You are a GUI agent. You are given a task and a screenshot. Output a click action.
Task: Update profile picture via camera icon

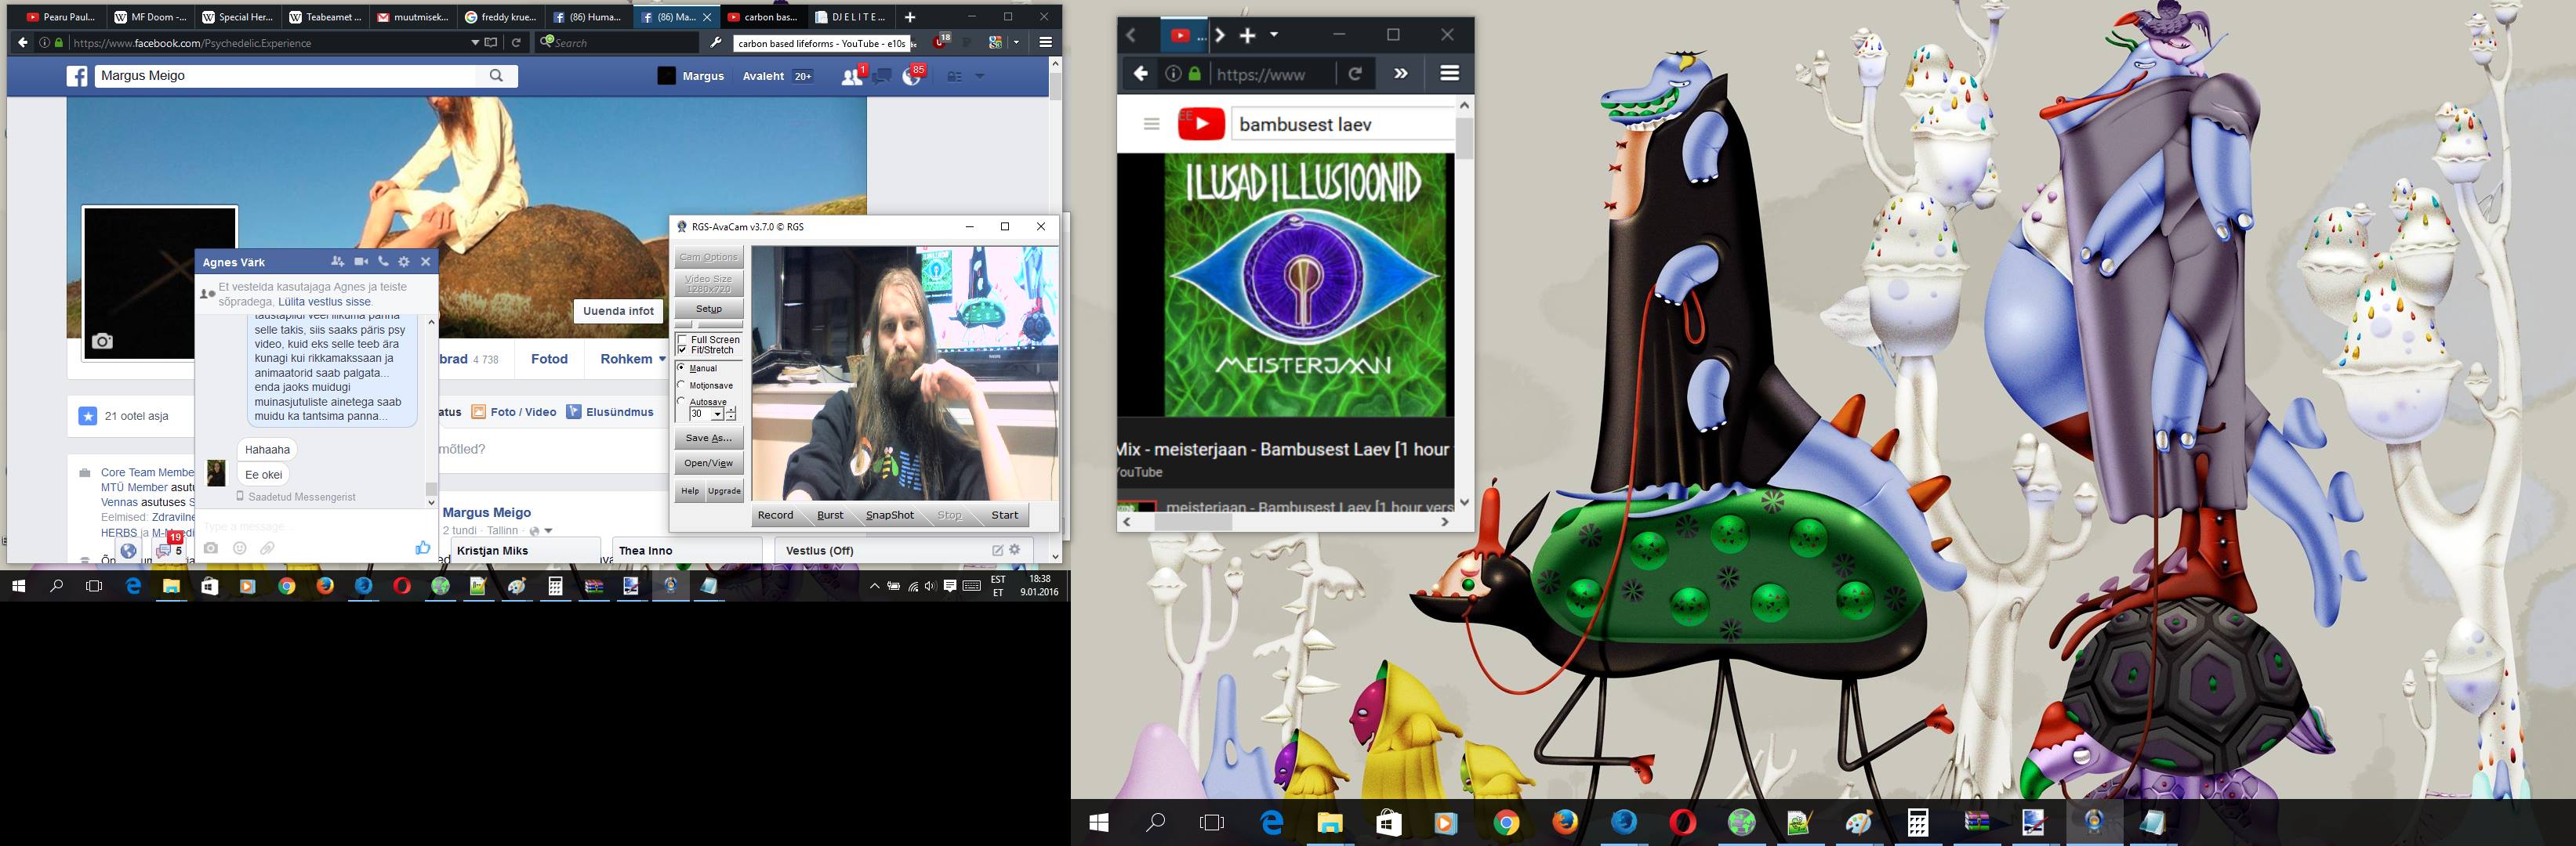pos(102,342)
